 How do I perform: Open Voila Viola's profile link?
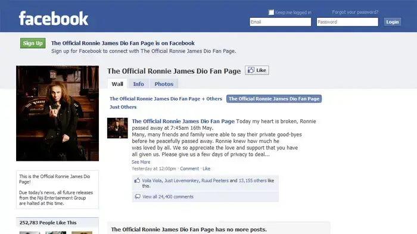click(x=151, y=180)
